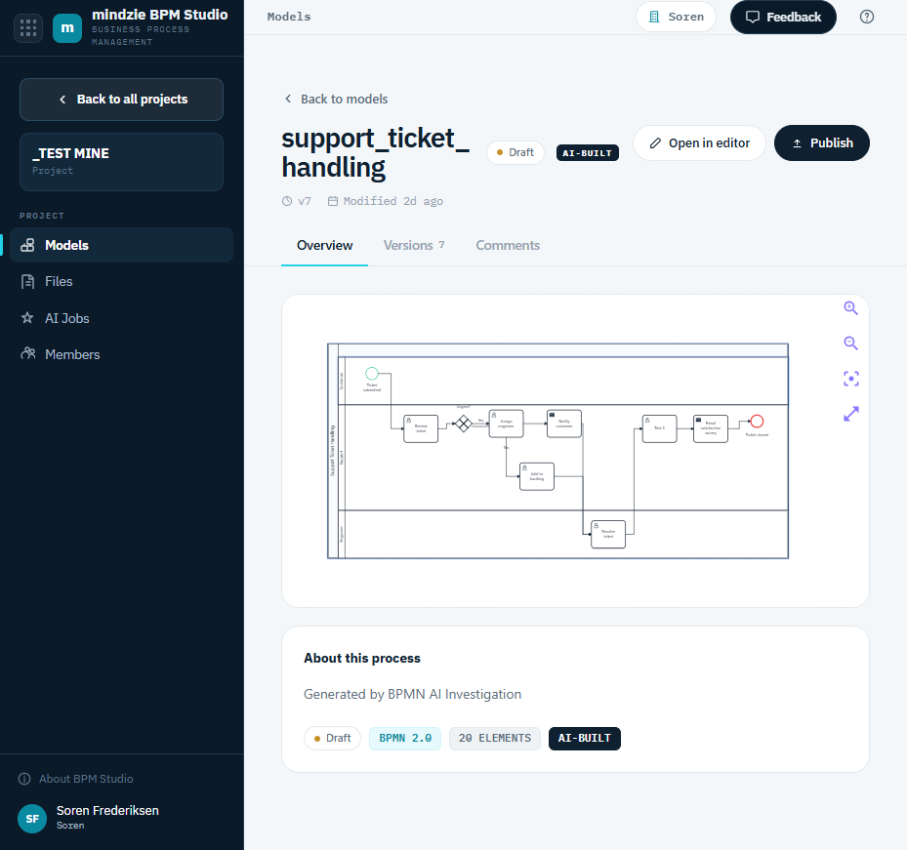Click Back to all projects button
907x850 pixels.
121,100
